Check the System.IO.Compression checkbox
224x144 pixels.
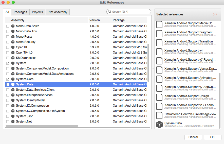[x=8, y=106]
